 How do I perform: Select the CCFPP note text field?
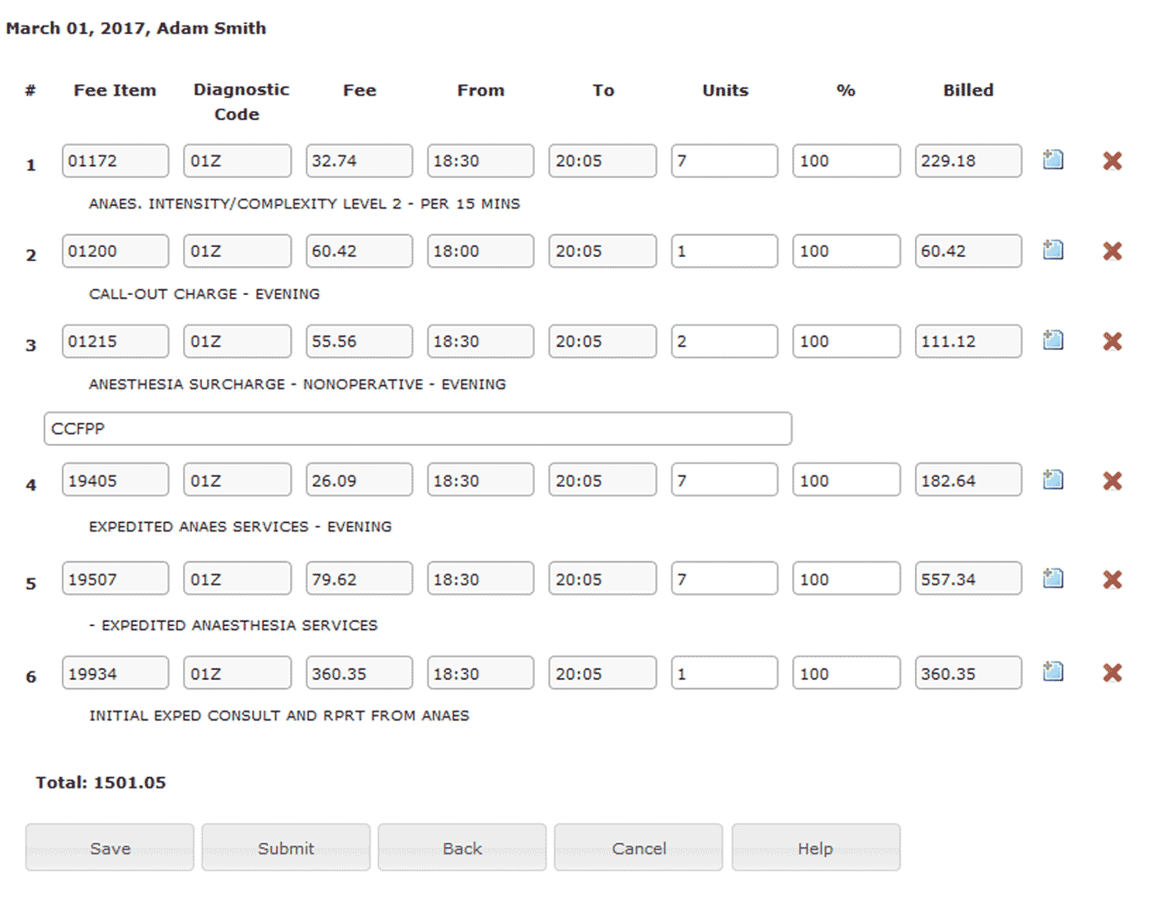click(x=418, y=428)
